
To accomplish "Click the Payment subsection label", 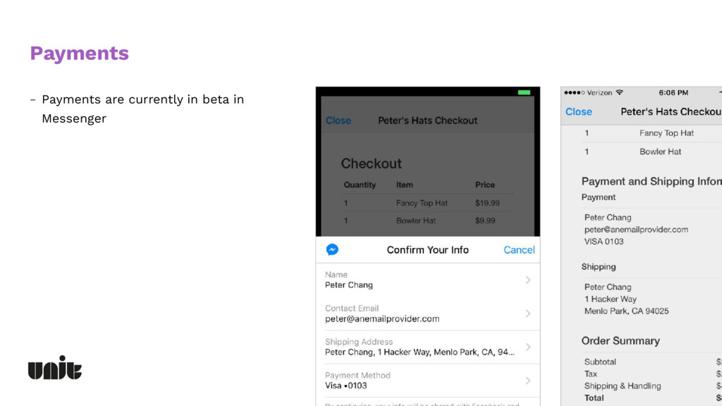I will 598,197.
